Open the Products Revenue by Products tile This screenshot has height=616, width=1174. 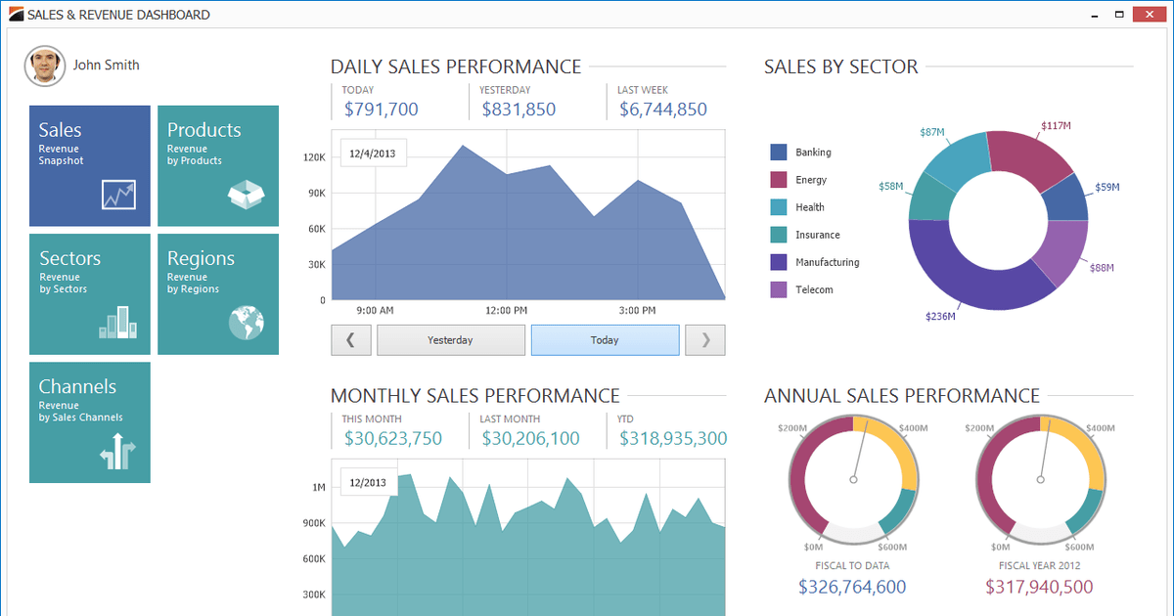[x=217, y=164]
